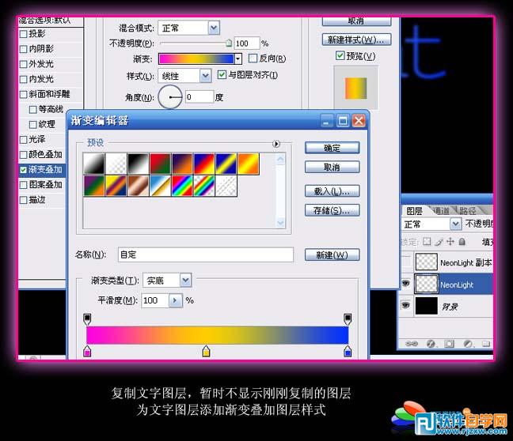Click the add layer style icon
Viewport: 513px width, 441px height.
click(431, 344)
